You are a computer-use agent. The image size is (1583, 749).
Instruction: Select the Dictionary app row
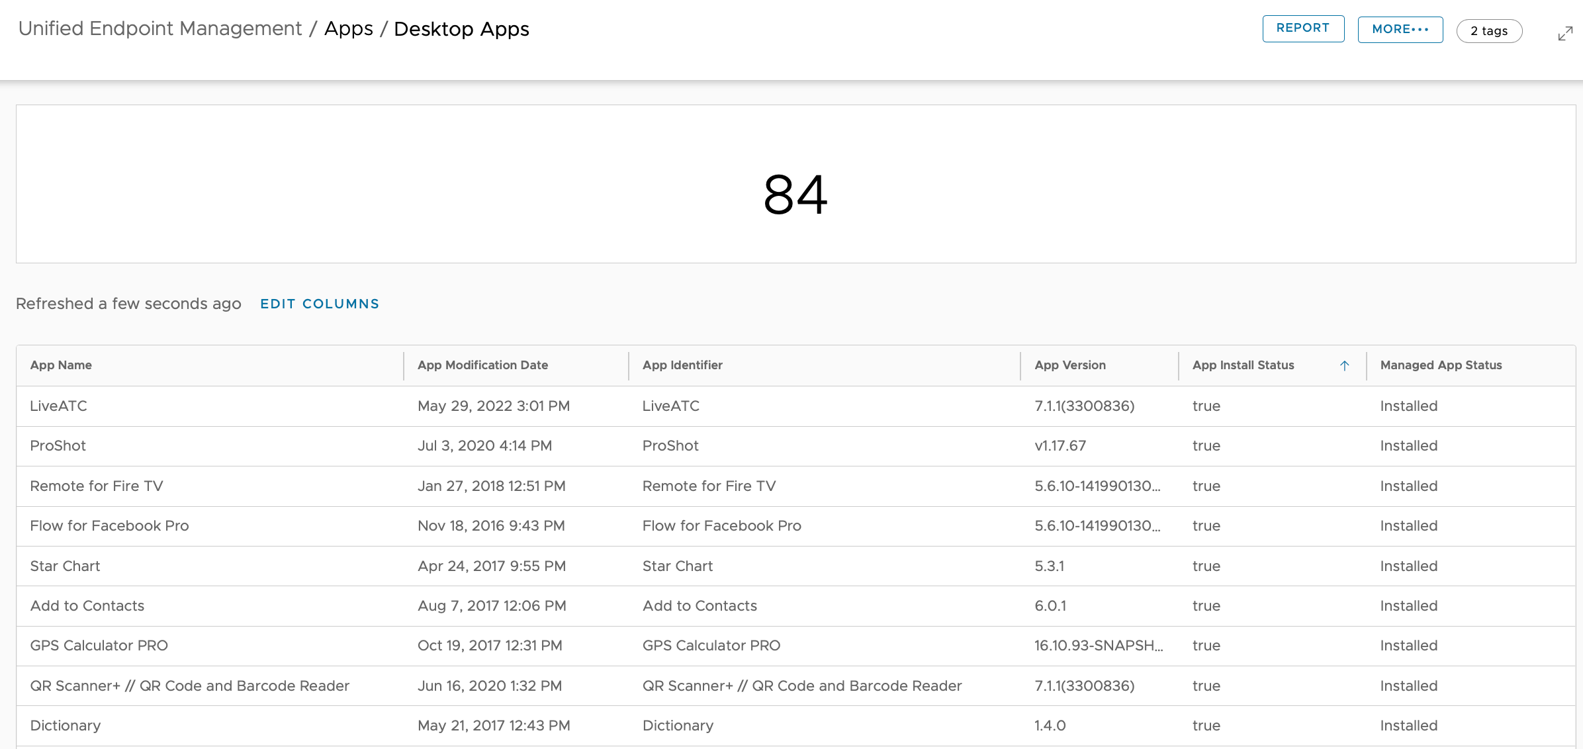[66, 726]
